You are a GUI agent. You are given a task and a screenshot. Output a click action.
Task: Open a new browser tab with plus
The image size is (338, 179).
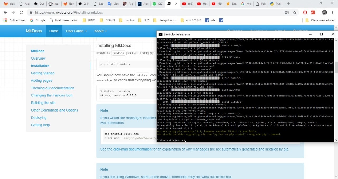[x=288, y=4]
